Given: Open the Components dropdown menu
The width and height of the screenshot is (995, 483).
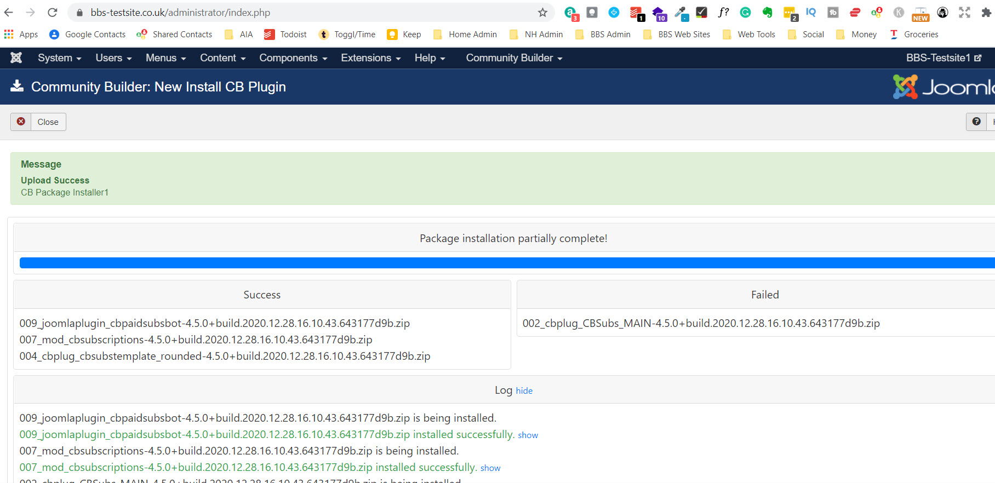Looking at the screenshot, I should click(x=293, y=58).
